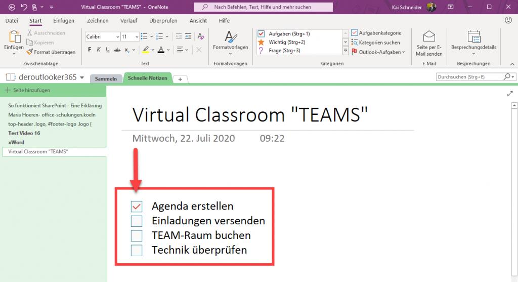Open Besprechungsdetails menu
This screenshot has width=518, height=282.
point(473,43)
